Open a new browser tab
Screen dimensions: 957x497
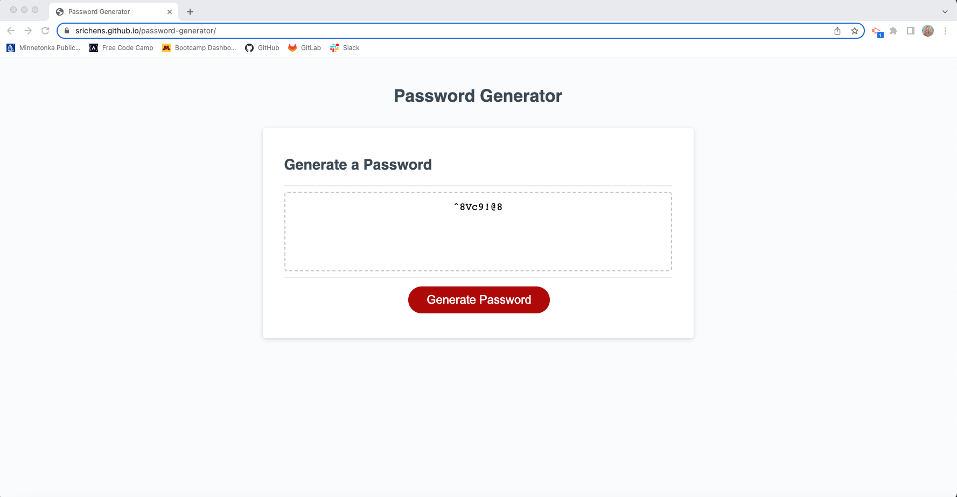190,11
